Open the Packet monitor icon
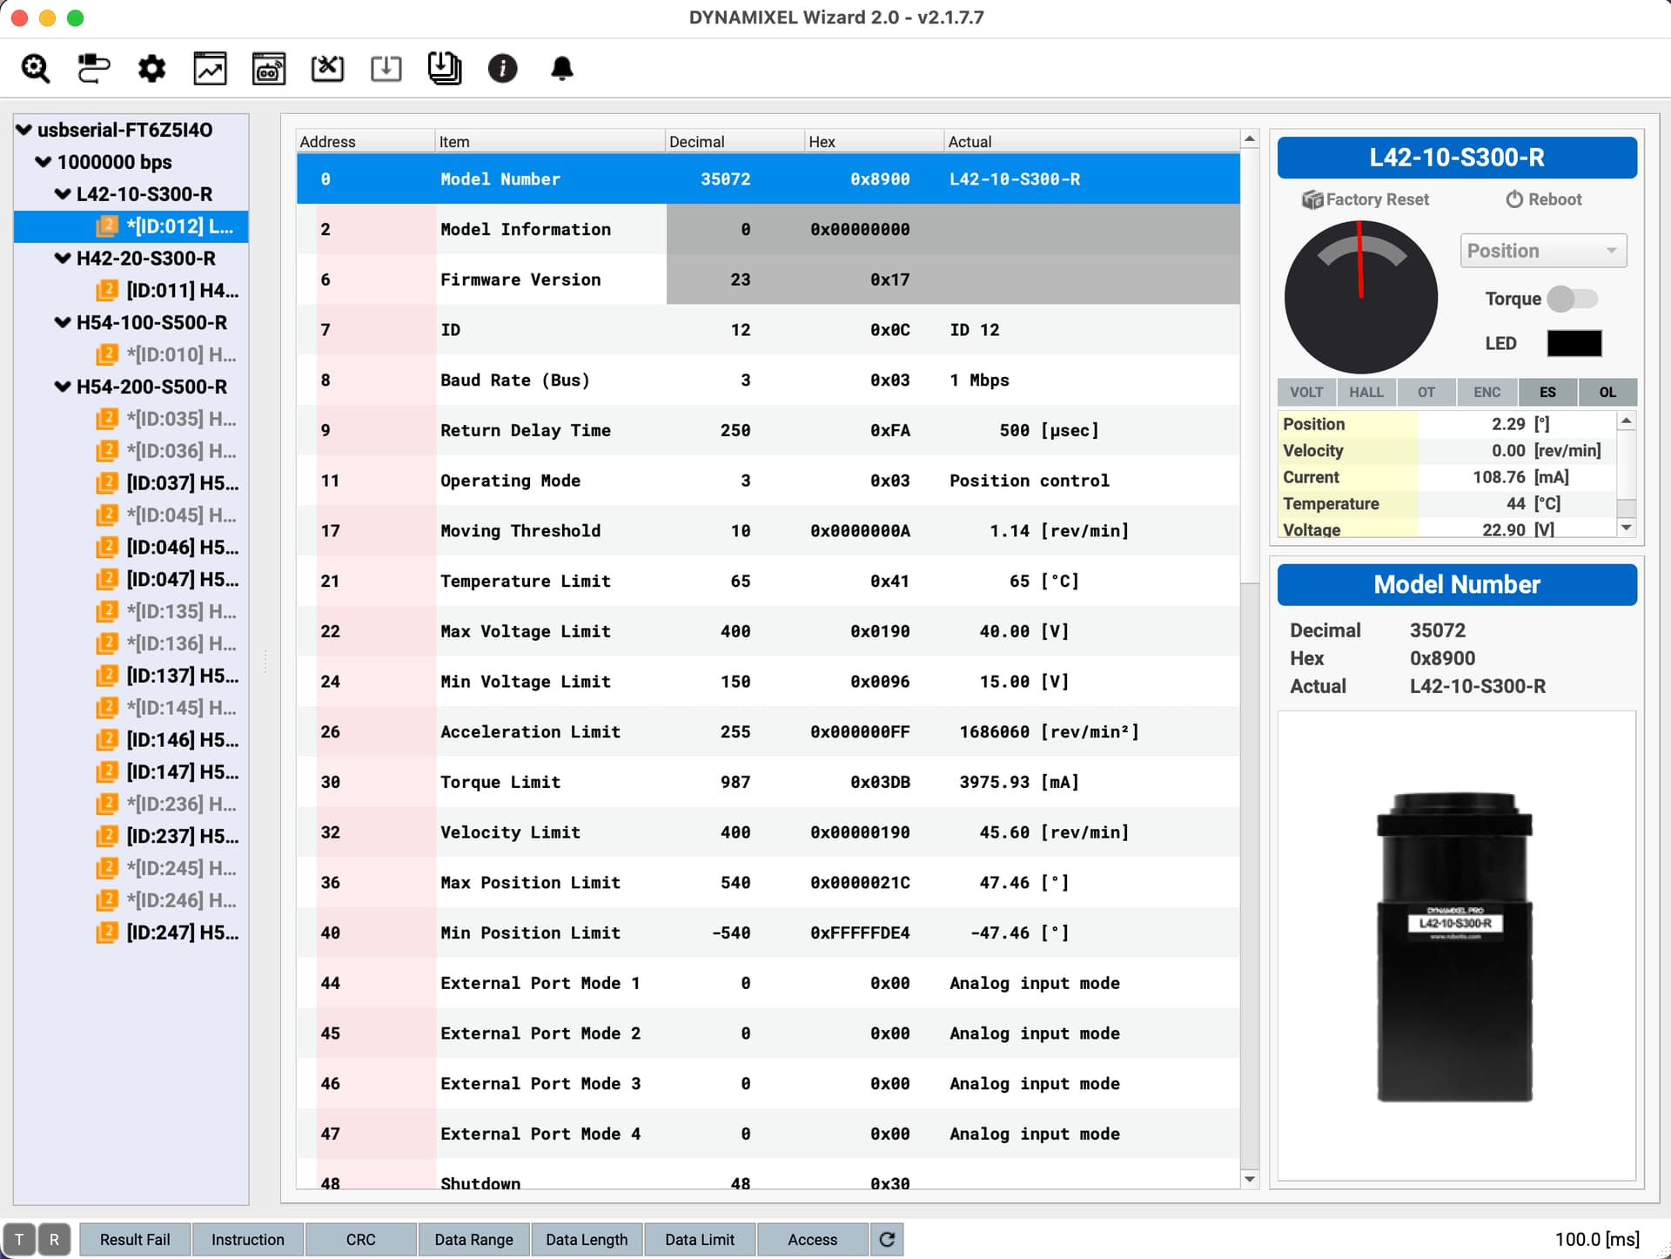The image size is (1671, 1259). tap(268, 68)
